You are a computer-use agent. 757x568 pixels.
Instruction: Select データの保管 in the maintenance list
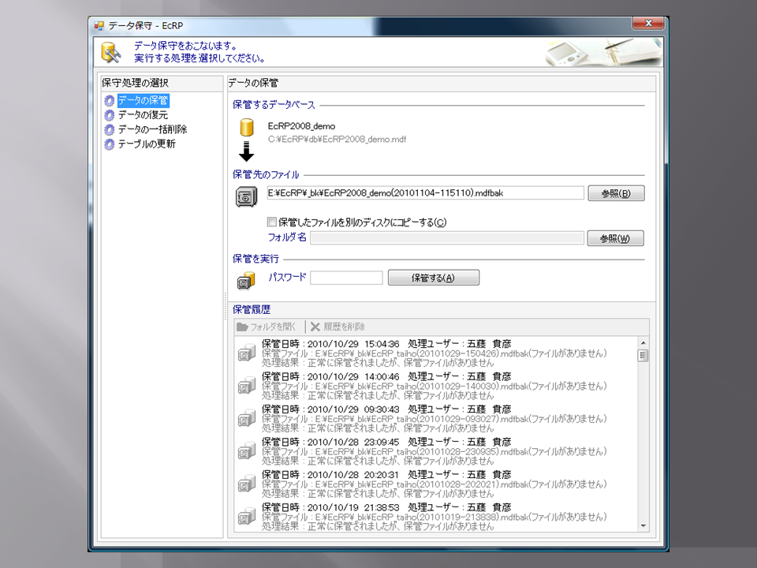143,101
